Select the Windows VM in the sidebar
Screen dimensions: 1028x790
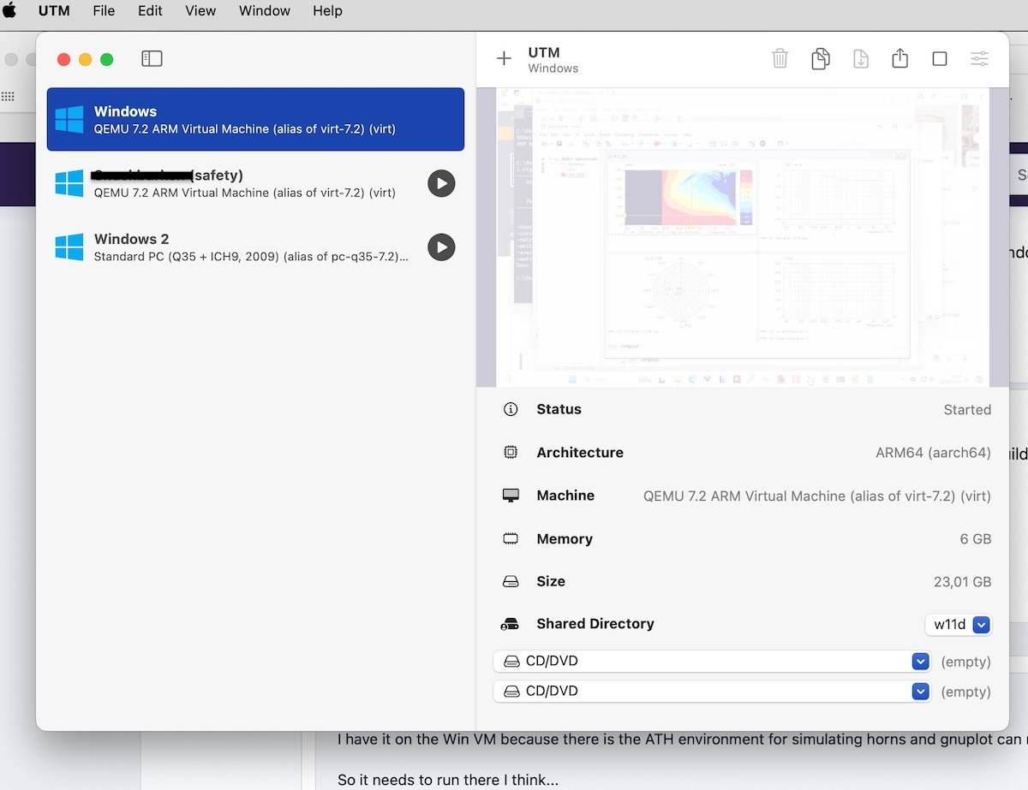pos(255,119)
